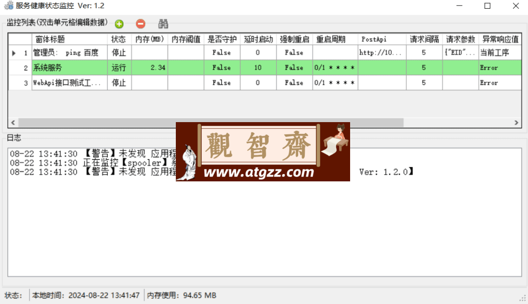Click the 请求间隔 5 cell in row 1

(x=424, y=53)
